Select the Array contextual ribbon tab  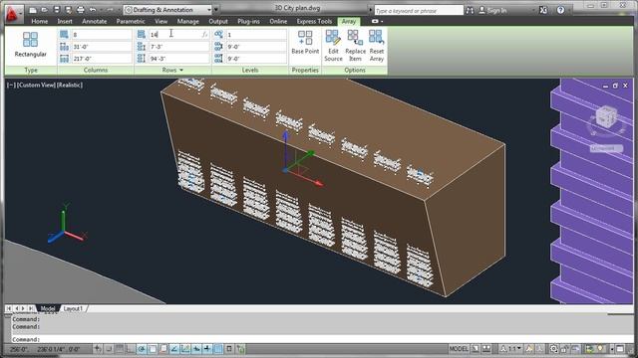tap(349, 21)
